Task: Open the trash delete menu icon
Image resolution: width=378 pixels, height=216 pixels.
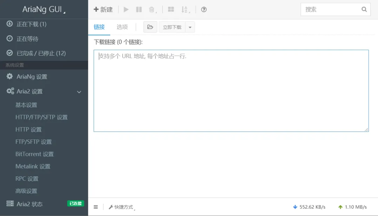Action: pyautogui.click(x=152, y=9)
